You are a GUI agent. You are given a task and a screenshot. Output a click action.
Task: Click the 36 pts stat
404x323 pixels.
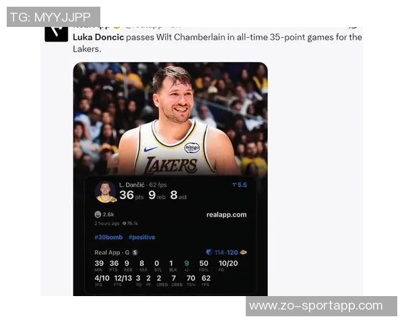(131, 195)
